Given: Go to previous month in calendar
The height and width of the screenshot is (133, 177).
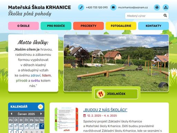Looking at the screenshot, I should coord(11,114).
